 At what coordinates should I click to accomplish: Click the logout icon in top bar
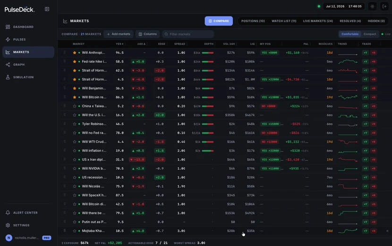click(x=384, y=7)
